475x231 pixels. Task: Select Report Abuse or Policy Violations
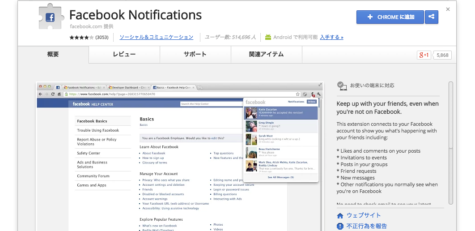click(x=97, y=141)
